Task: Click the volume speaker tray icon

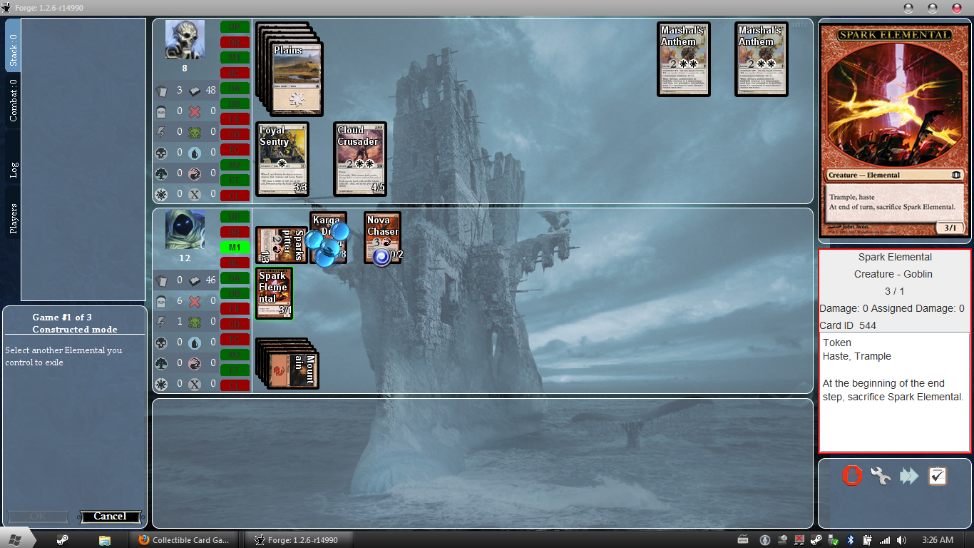Action: pos(902,540)
